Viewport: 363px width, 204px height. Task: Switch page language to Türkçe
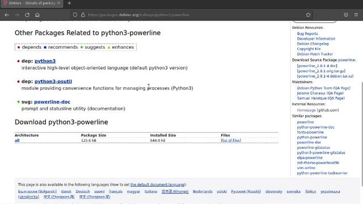[310, 192]
